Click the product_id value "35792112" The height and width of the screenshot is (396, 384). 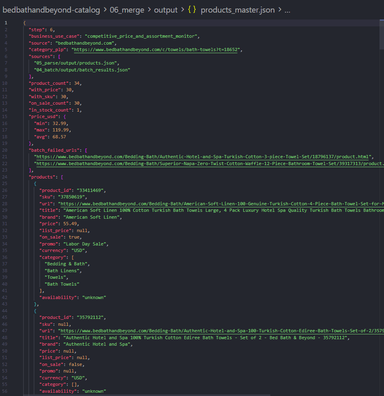(x=90, y=317)
